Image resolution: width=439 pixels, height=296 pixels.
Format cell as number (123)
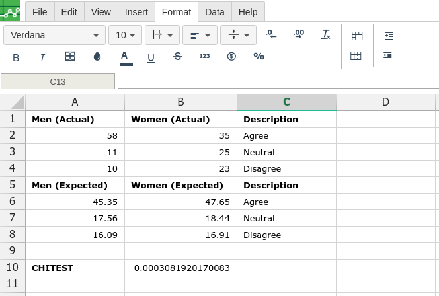coord(204,57)
